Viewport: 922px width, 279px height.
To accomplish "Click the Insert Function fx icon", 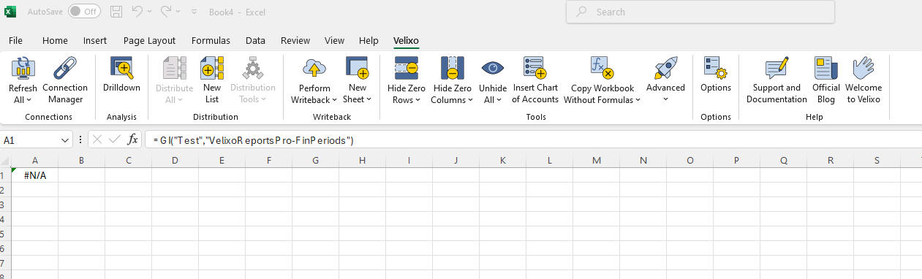I will (x=132, y=139).
